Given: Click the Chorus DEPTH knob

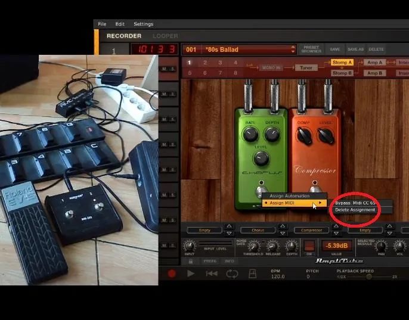Looking at the screenshot, I should point(272,134).
